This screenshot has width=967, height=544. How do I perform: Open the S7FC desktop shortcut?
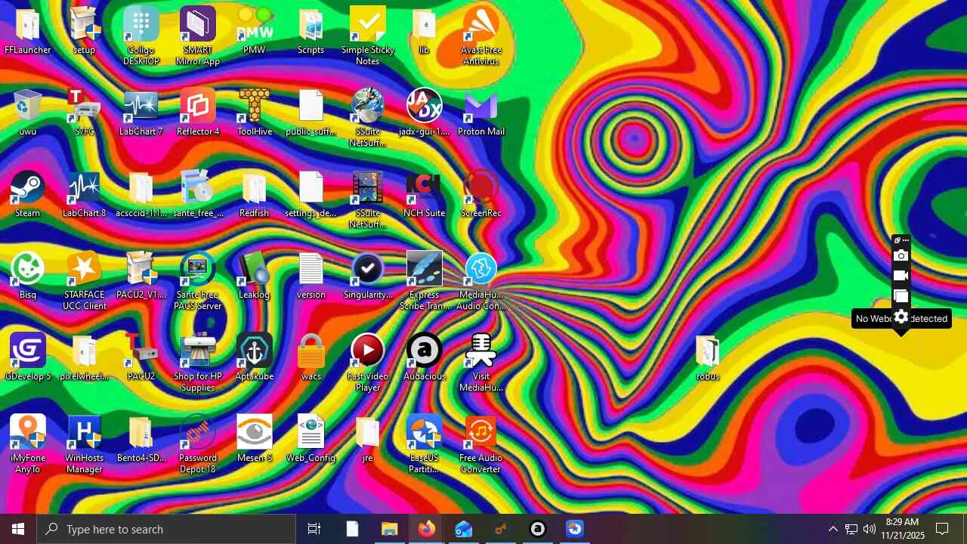[85, 113]
